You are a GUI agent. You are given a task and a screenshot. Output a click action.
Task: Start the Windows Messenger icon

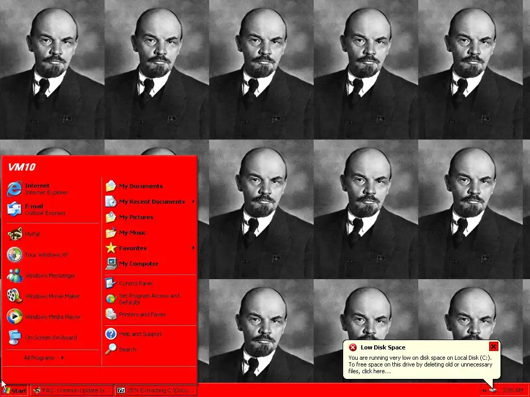tap(14, 276)
